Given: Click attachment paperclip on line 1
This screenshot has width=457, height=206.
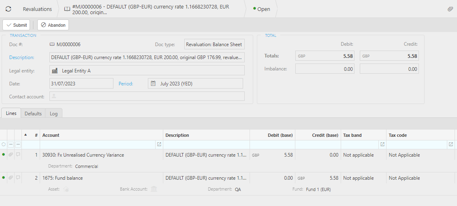Looking at the screenshot, I should [11, 155].
